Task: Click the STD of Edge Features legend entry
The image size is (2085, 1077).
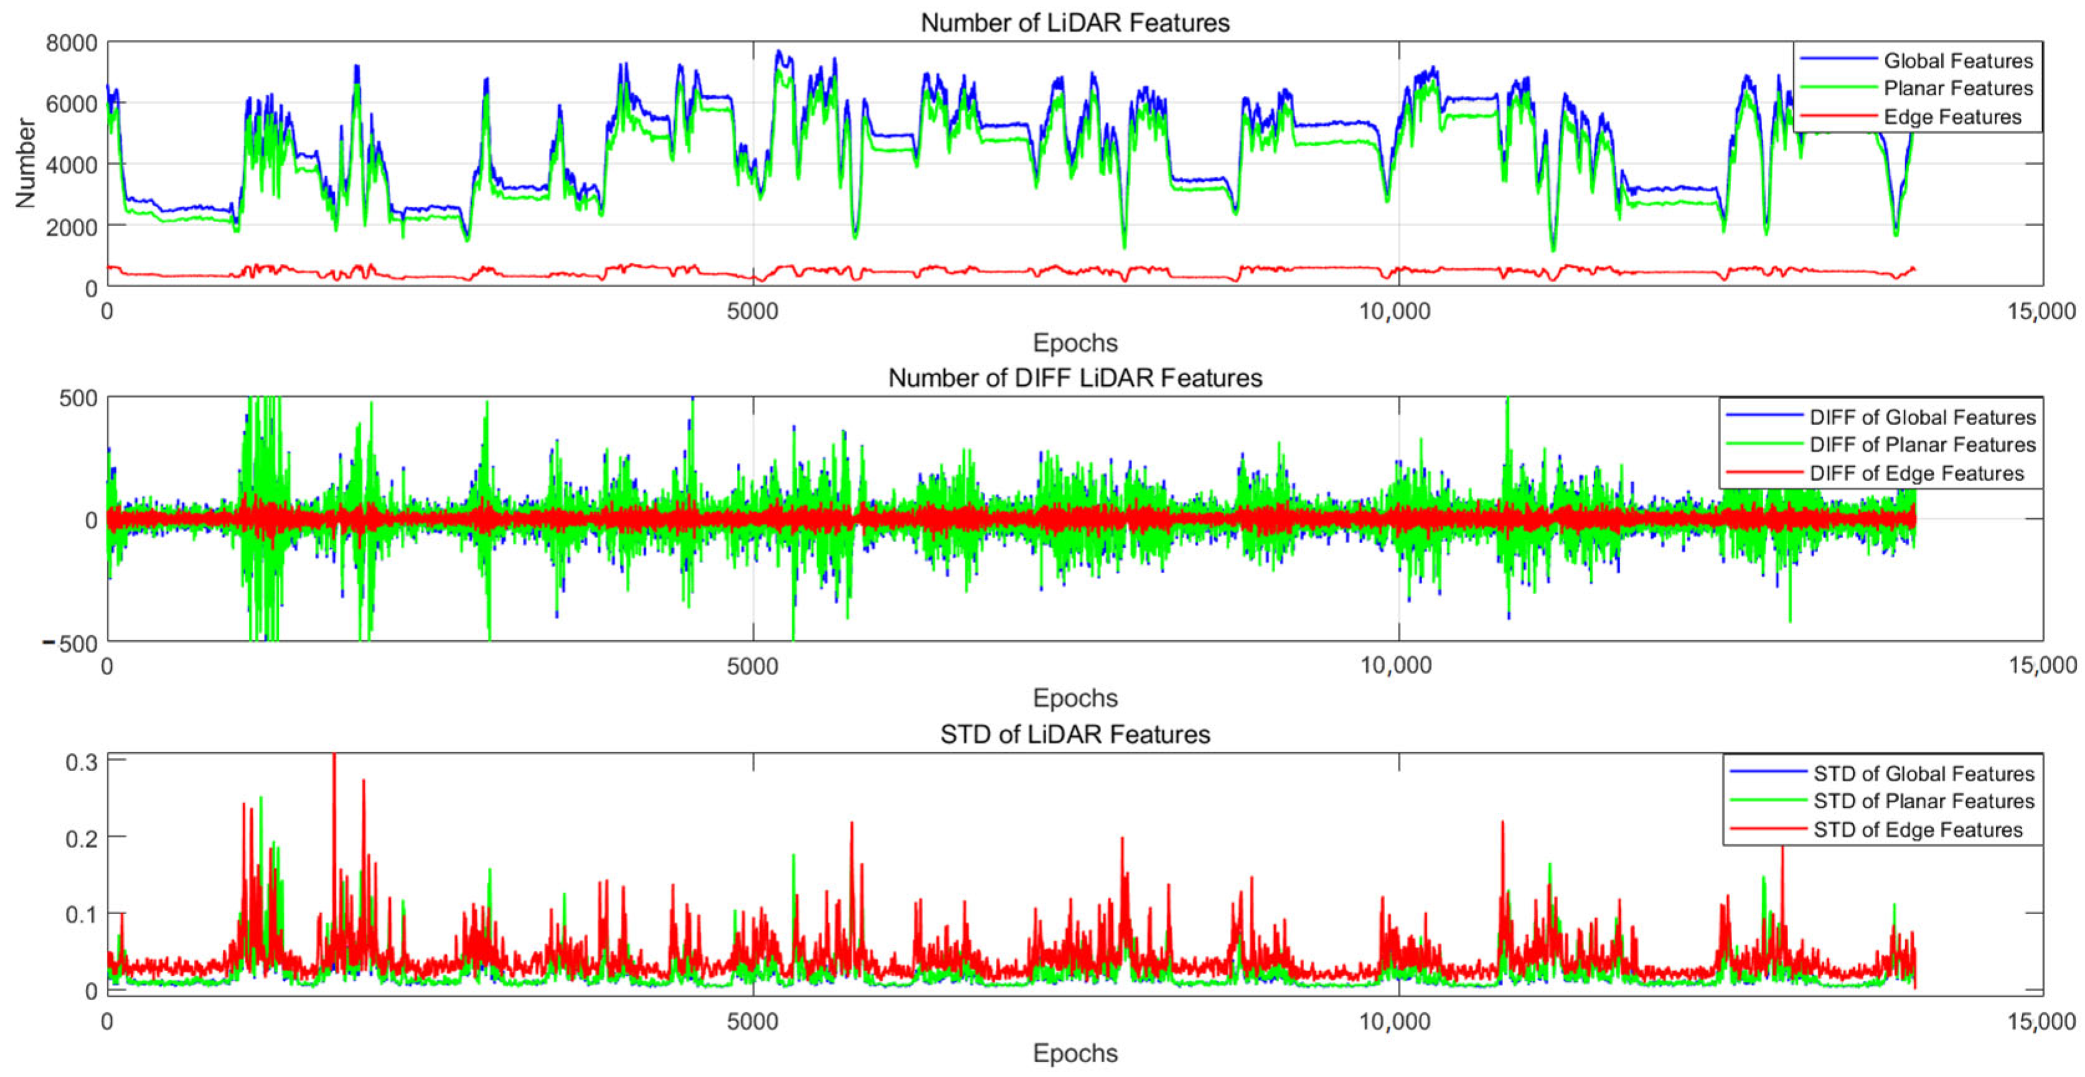Action: pos(1918,829)
